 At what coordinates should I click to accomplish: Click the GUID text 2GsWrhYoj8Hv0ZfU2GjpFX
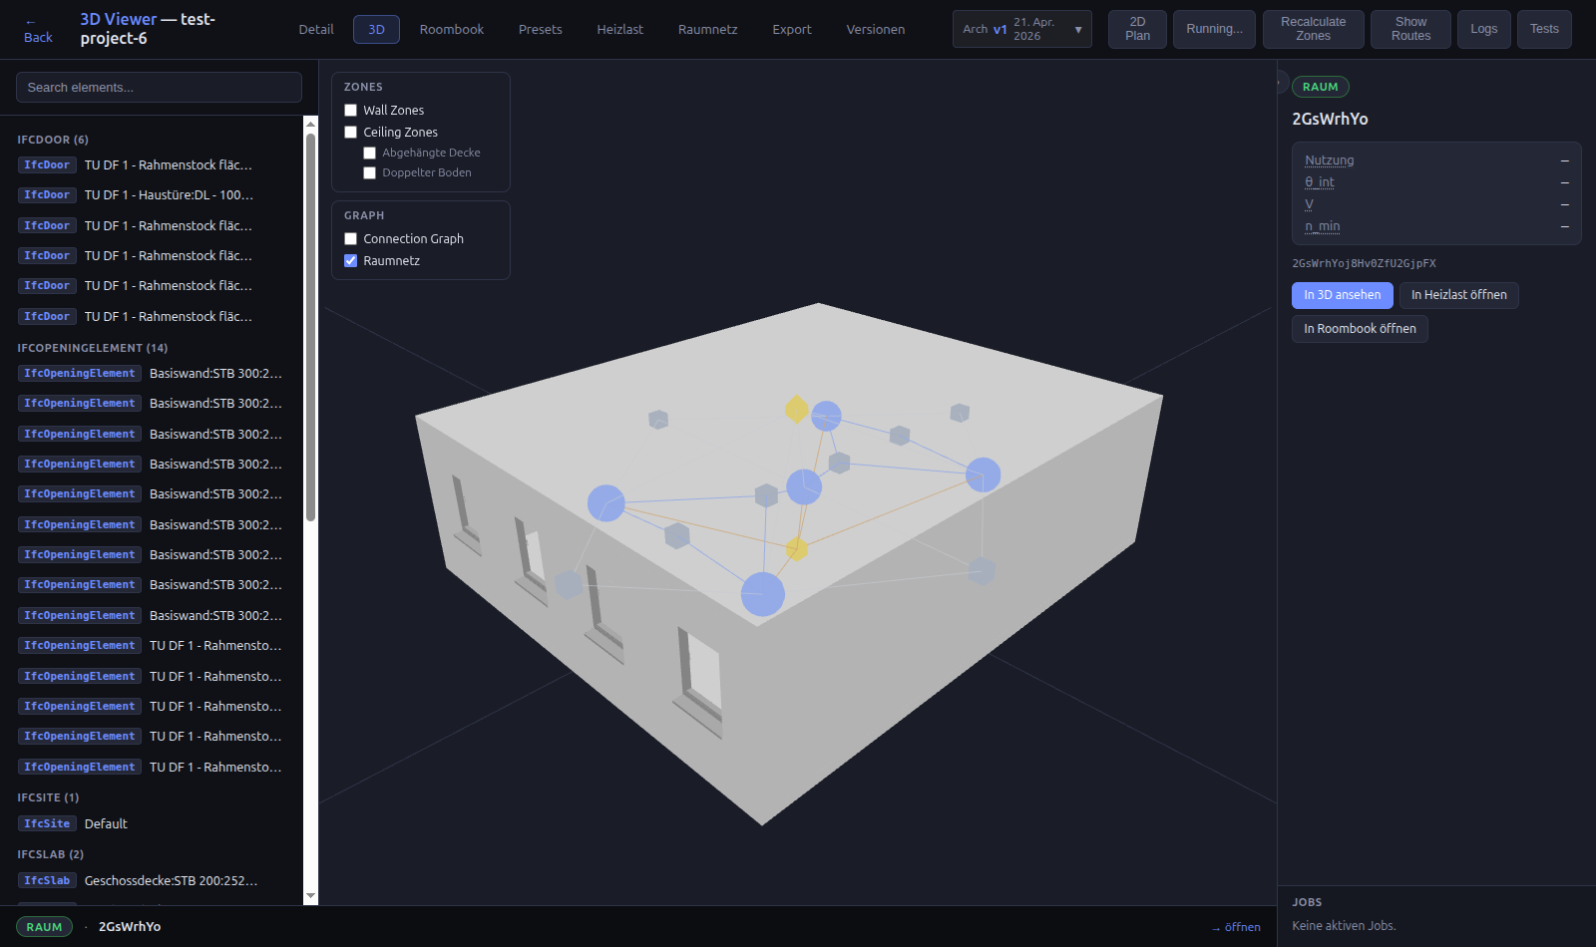(1364, 263)
